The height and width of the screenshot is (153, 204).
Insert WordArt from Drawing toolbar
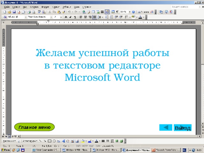[x=63, y=141]
